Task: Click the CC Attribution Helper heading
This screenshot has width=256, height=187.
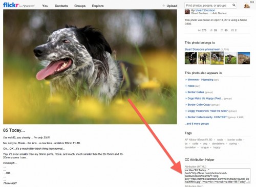Action: click(199, 160)
